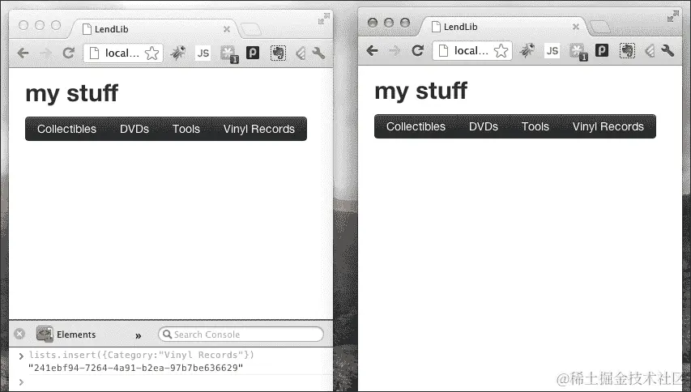Click the address bar in the left window
Viewport: 691px width, 392px height.
pos(123,53)
